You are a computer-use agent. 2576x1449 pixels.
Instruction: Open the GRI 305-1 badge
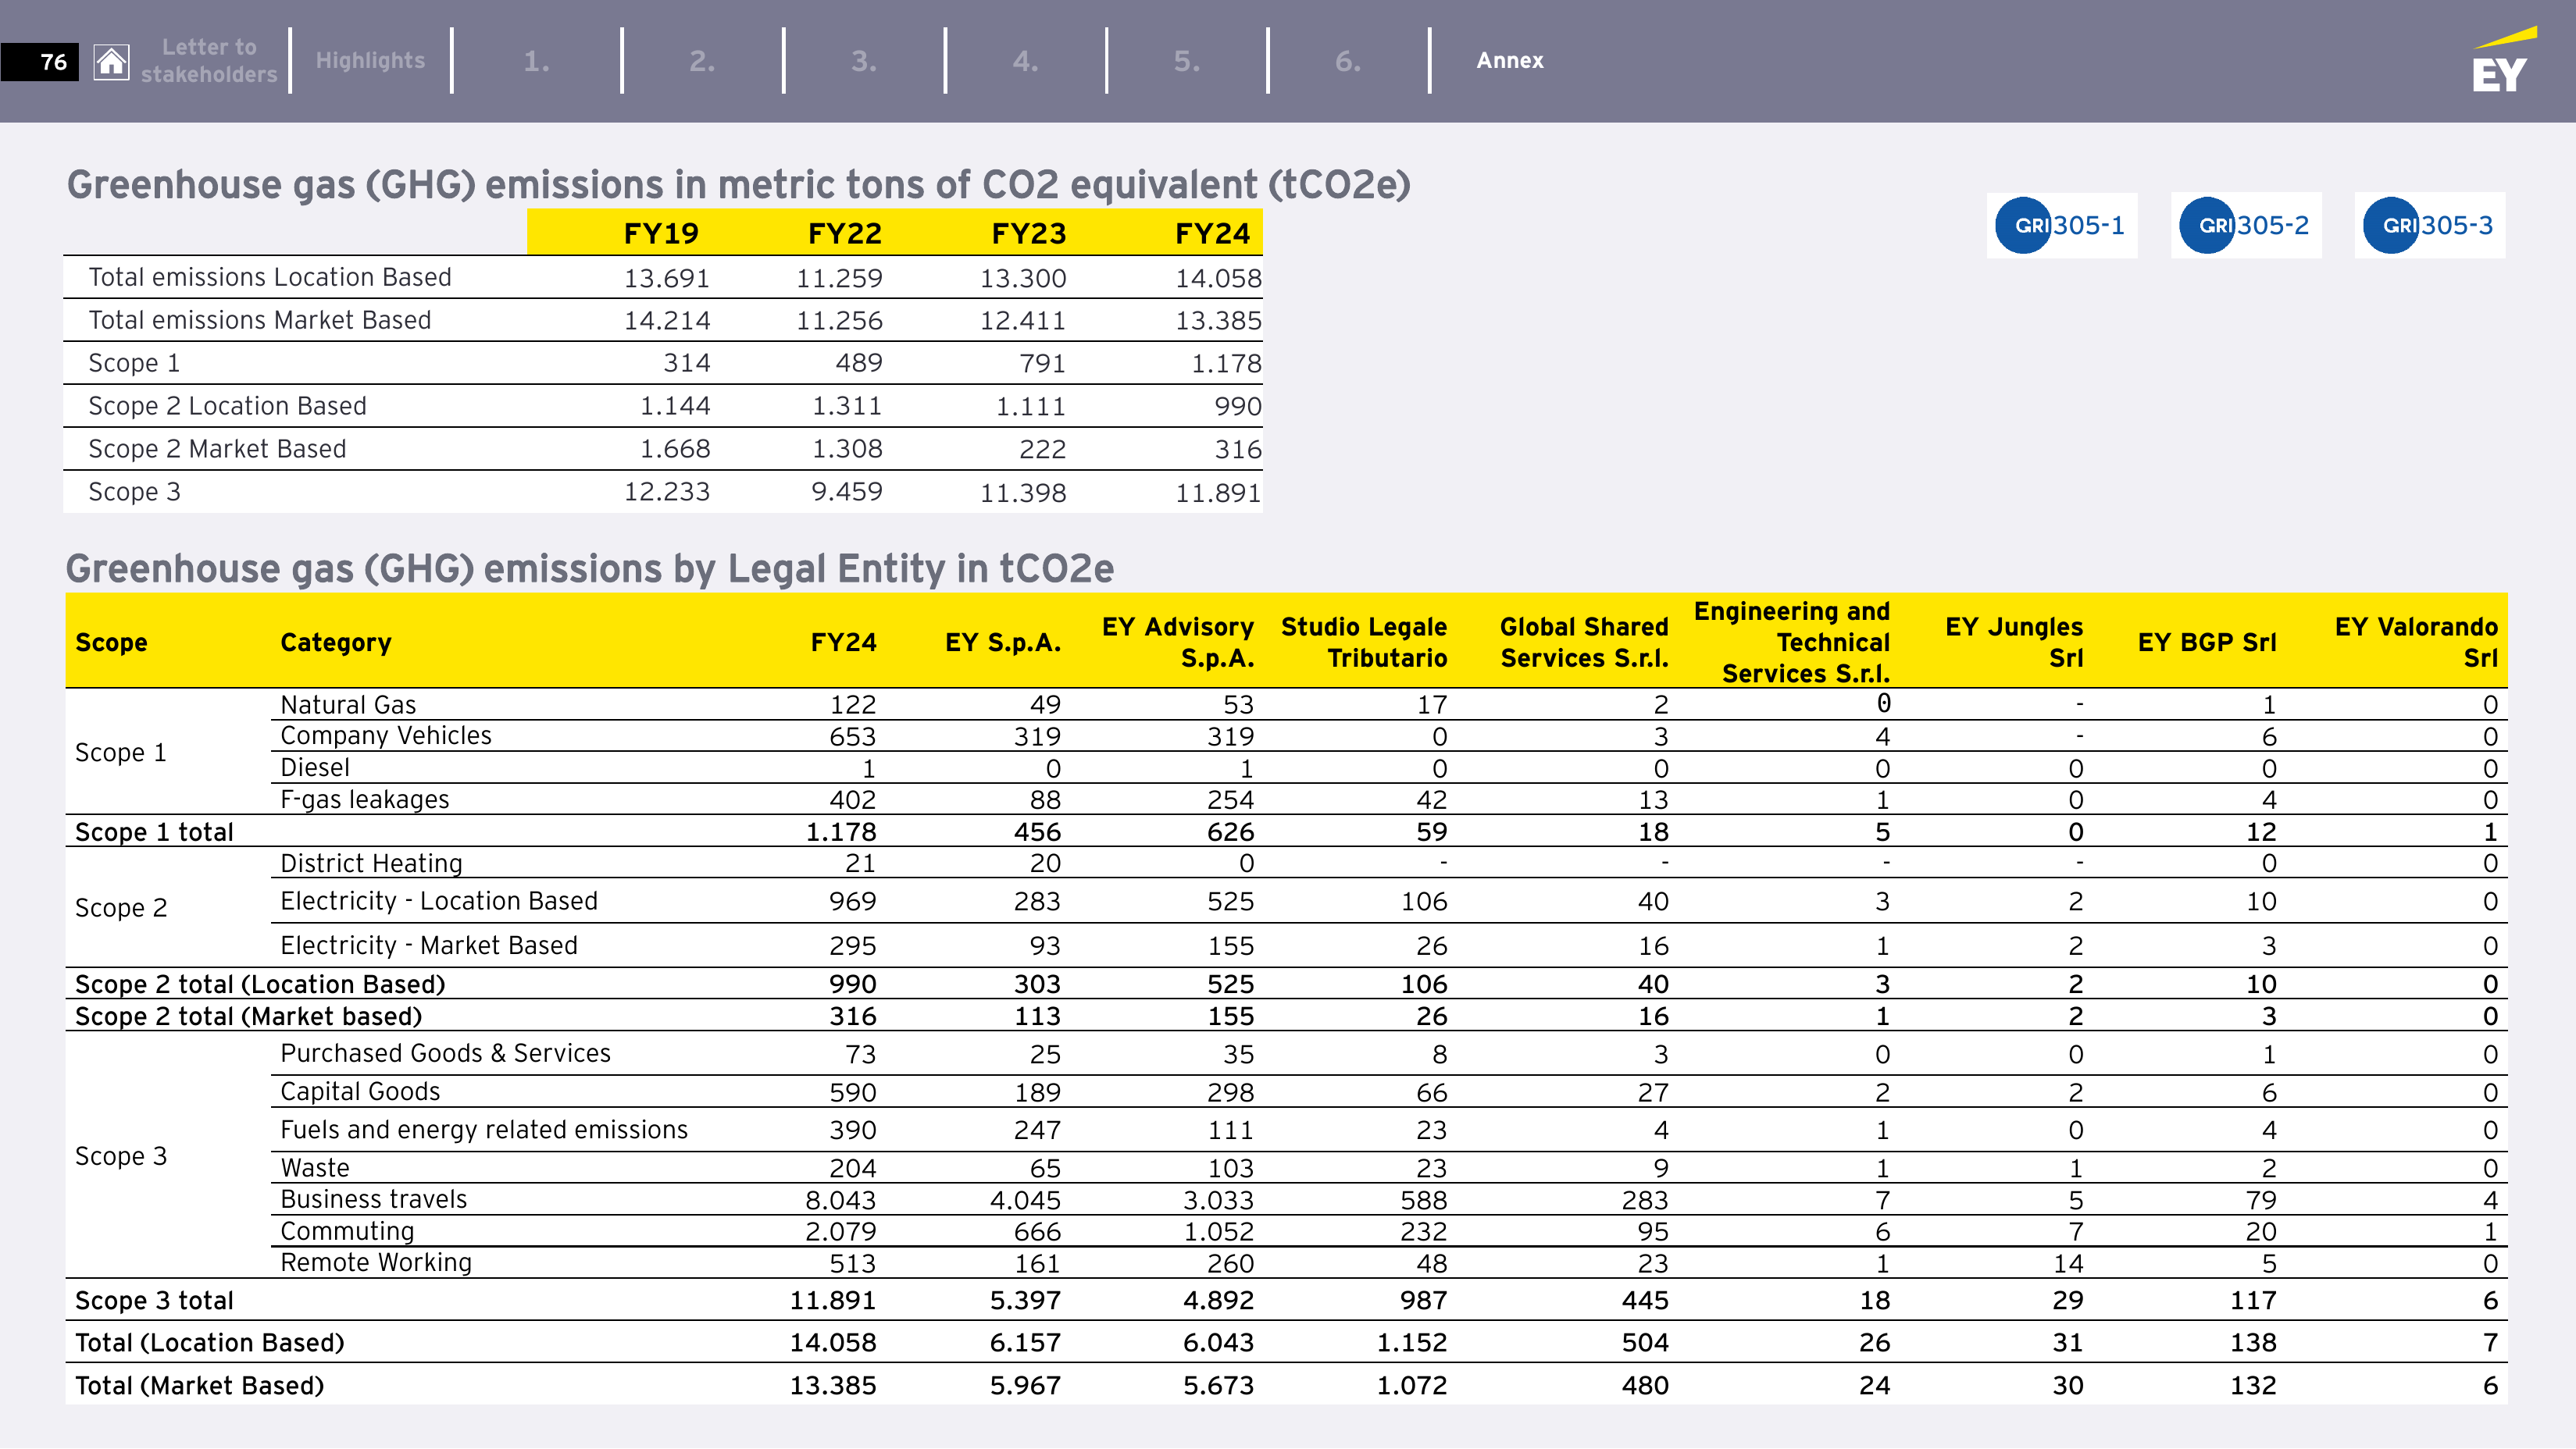click(2061, 226)
